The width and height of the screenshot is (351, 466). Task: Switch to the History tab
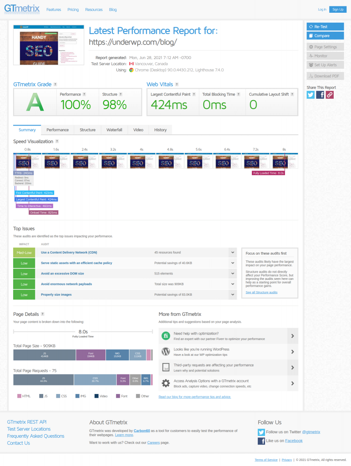tap(160, 130)
